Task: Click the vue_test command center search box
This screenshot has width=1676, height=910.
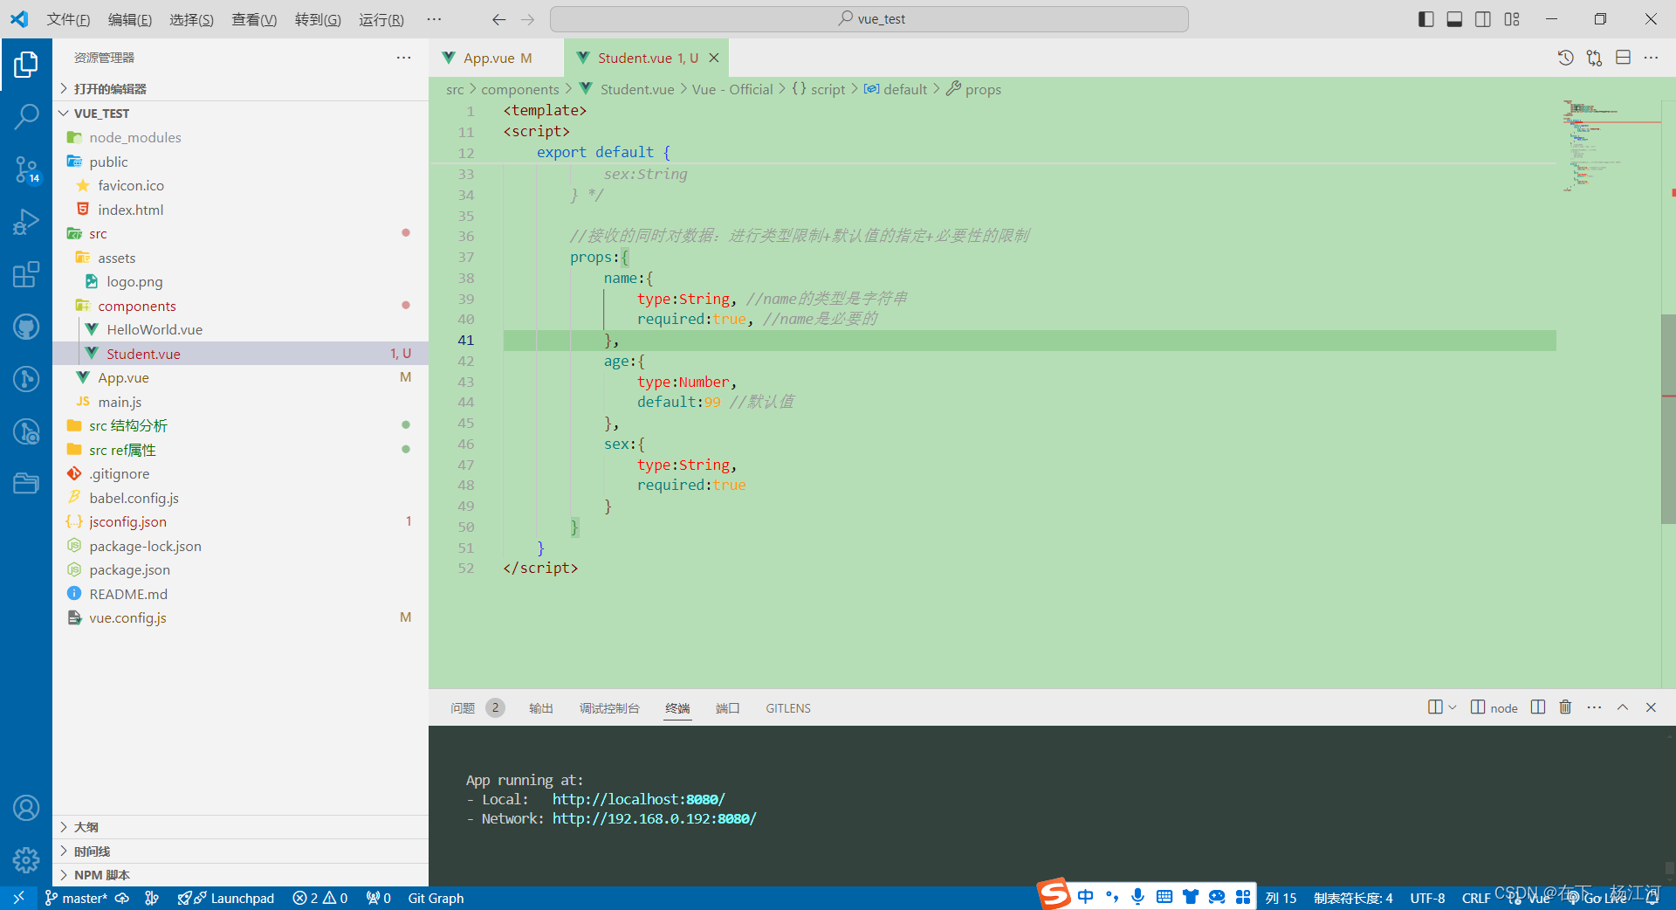Action: [x=869, y=19]
